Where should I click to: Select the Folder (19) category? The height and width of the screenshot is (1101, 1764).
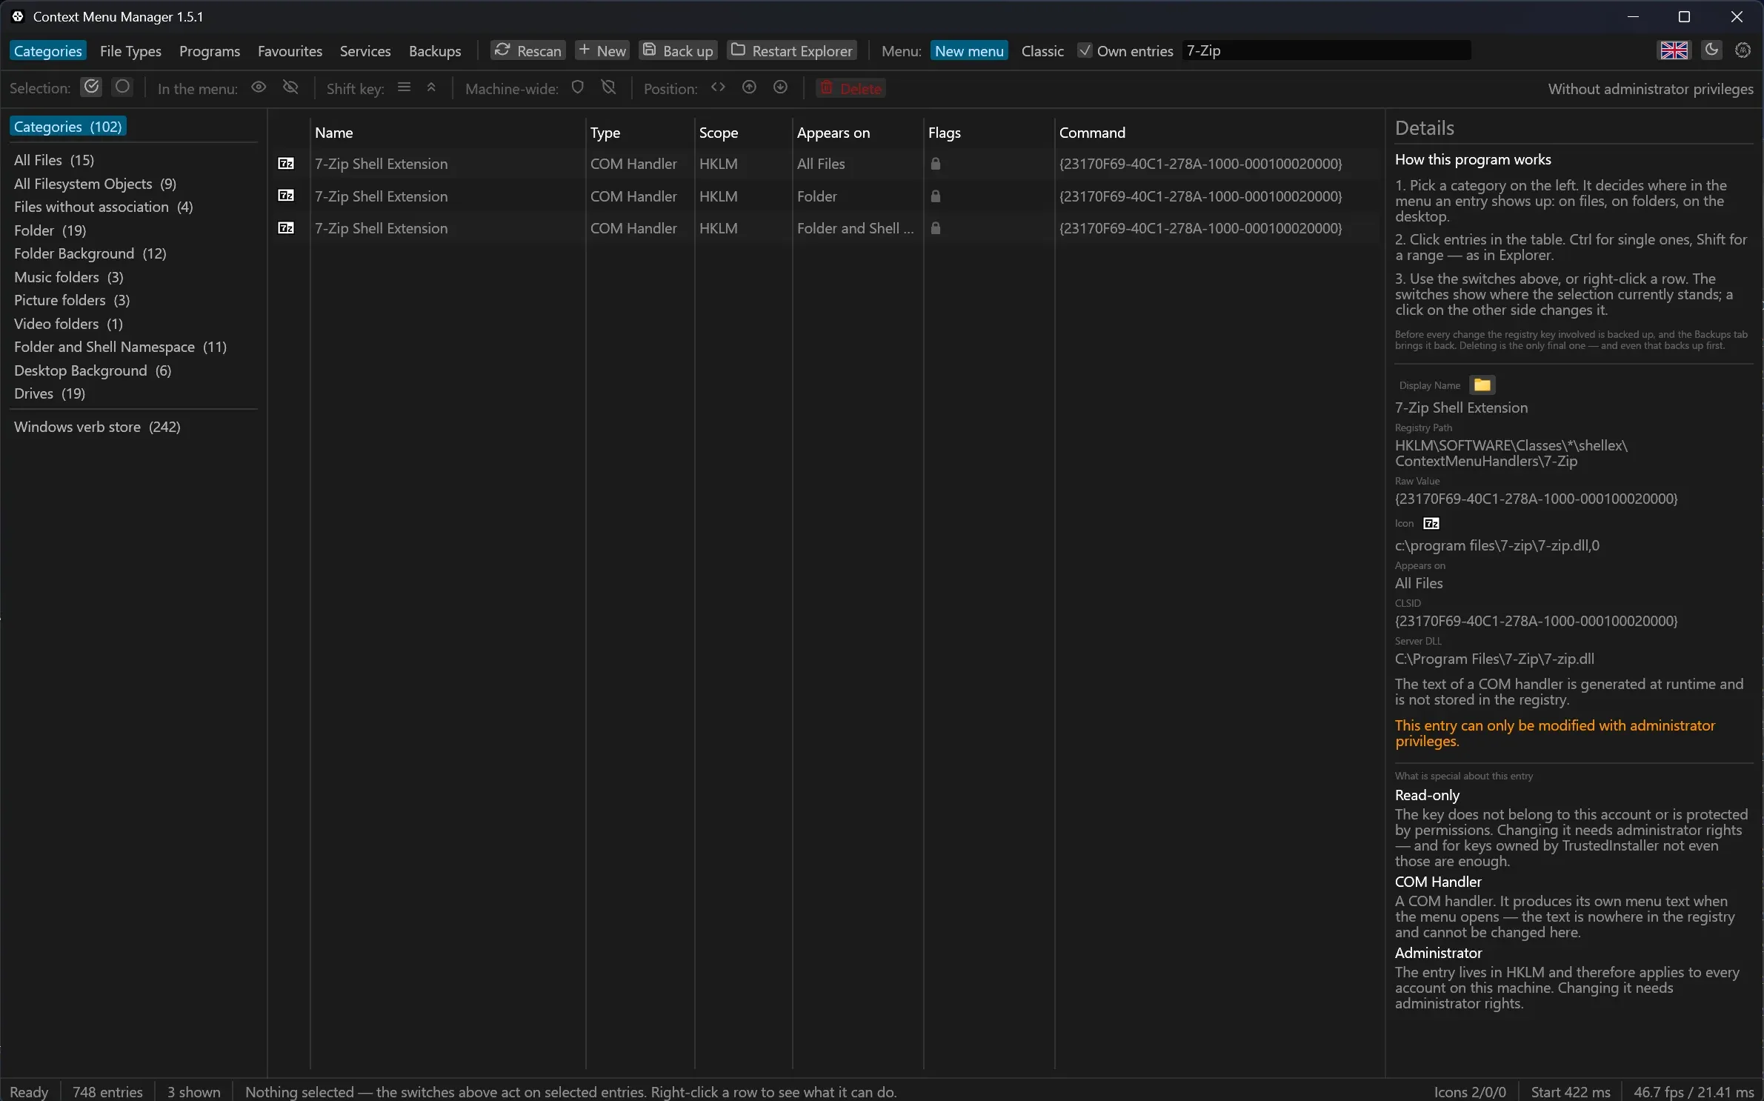coord(50,230)
